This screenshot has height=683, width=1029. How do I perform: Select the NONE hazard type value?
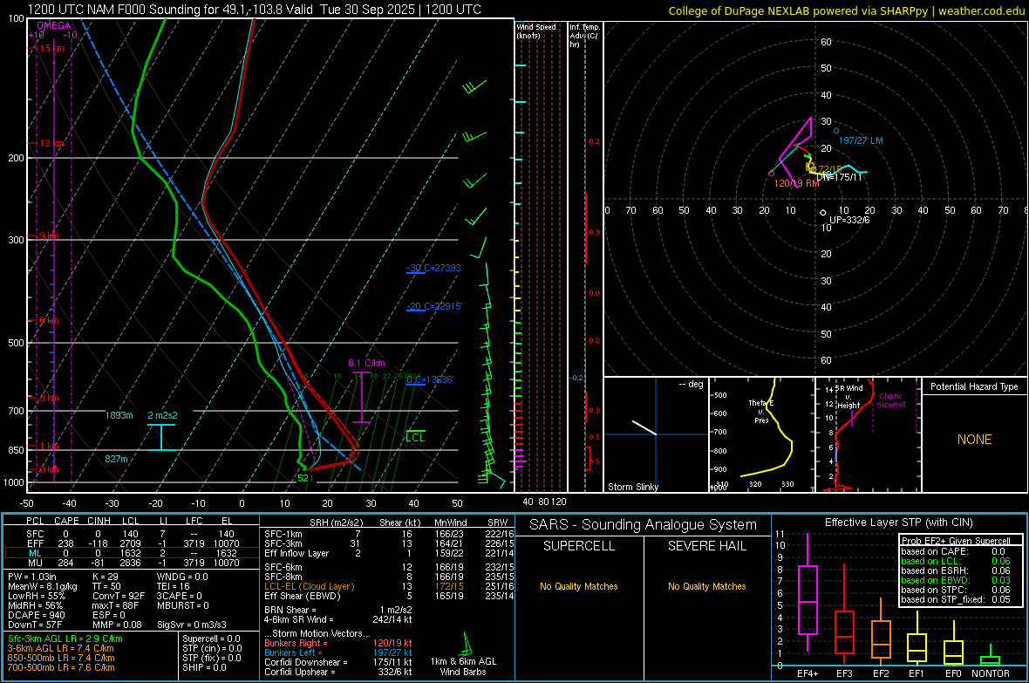[974, 440]
